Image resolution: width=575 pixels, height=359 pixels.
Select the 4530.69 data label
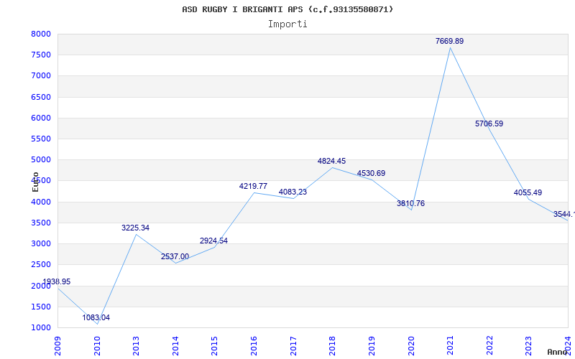[x=371, y=173]
